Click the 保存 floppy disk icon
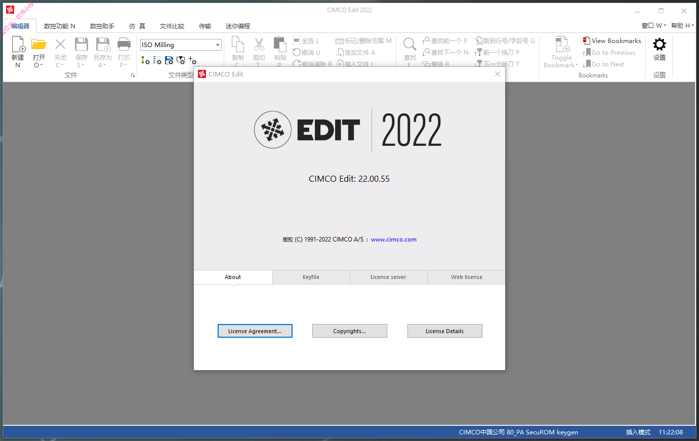This screenshot has height=441, width=699. click(81, 45)
